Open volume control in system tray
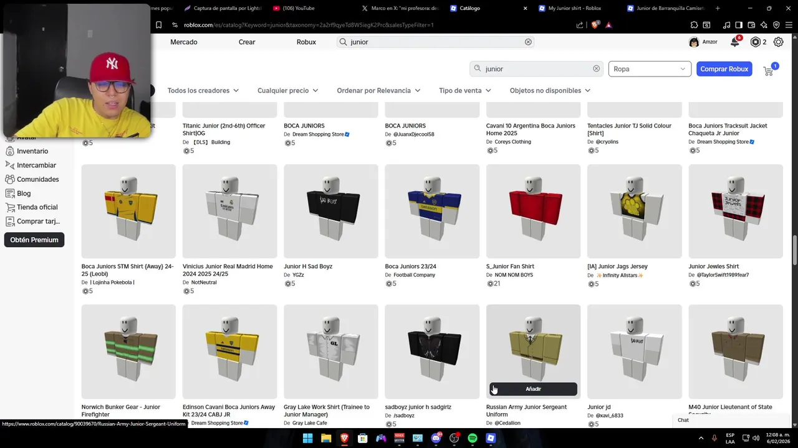This screenshot has height=448, width=798. coord(757,438)
